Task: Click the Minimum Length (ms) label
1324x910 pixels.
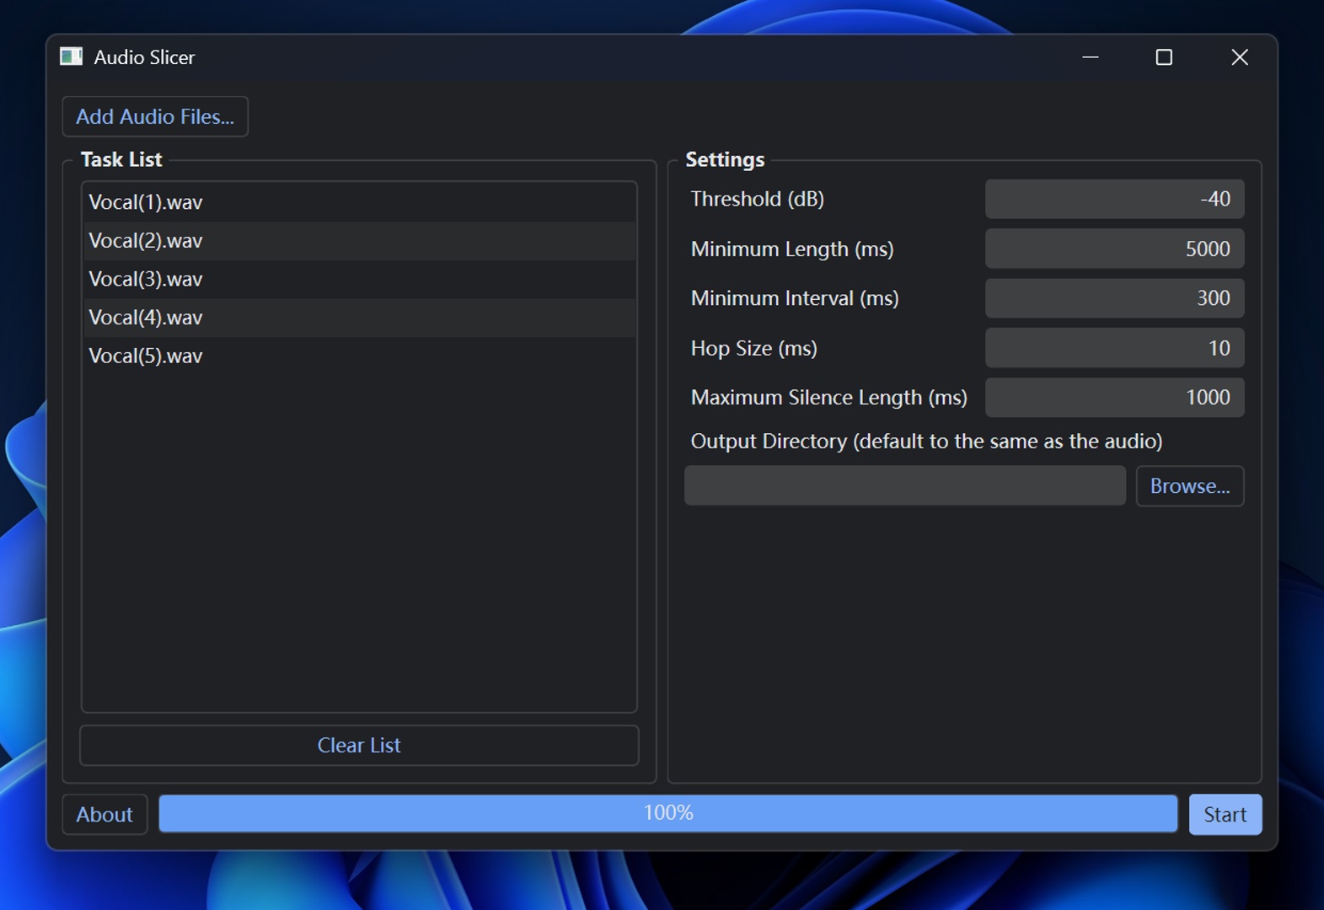Action: click(x=792, y=249)
